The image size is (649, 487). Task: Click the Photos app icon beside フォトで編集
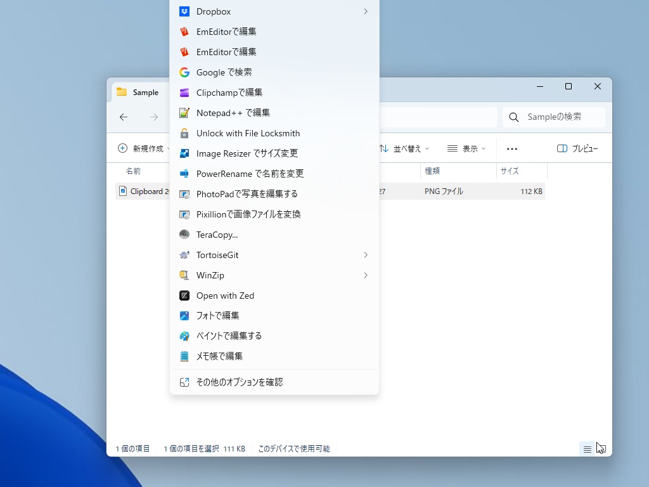click(x=184, y=316)
